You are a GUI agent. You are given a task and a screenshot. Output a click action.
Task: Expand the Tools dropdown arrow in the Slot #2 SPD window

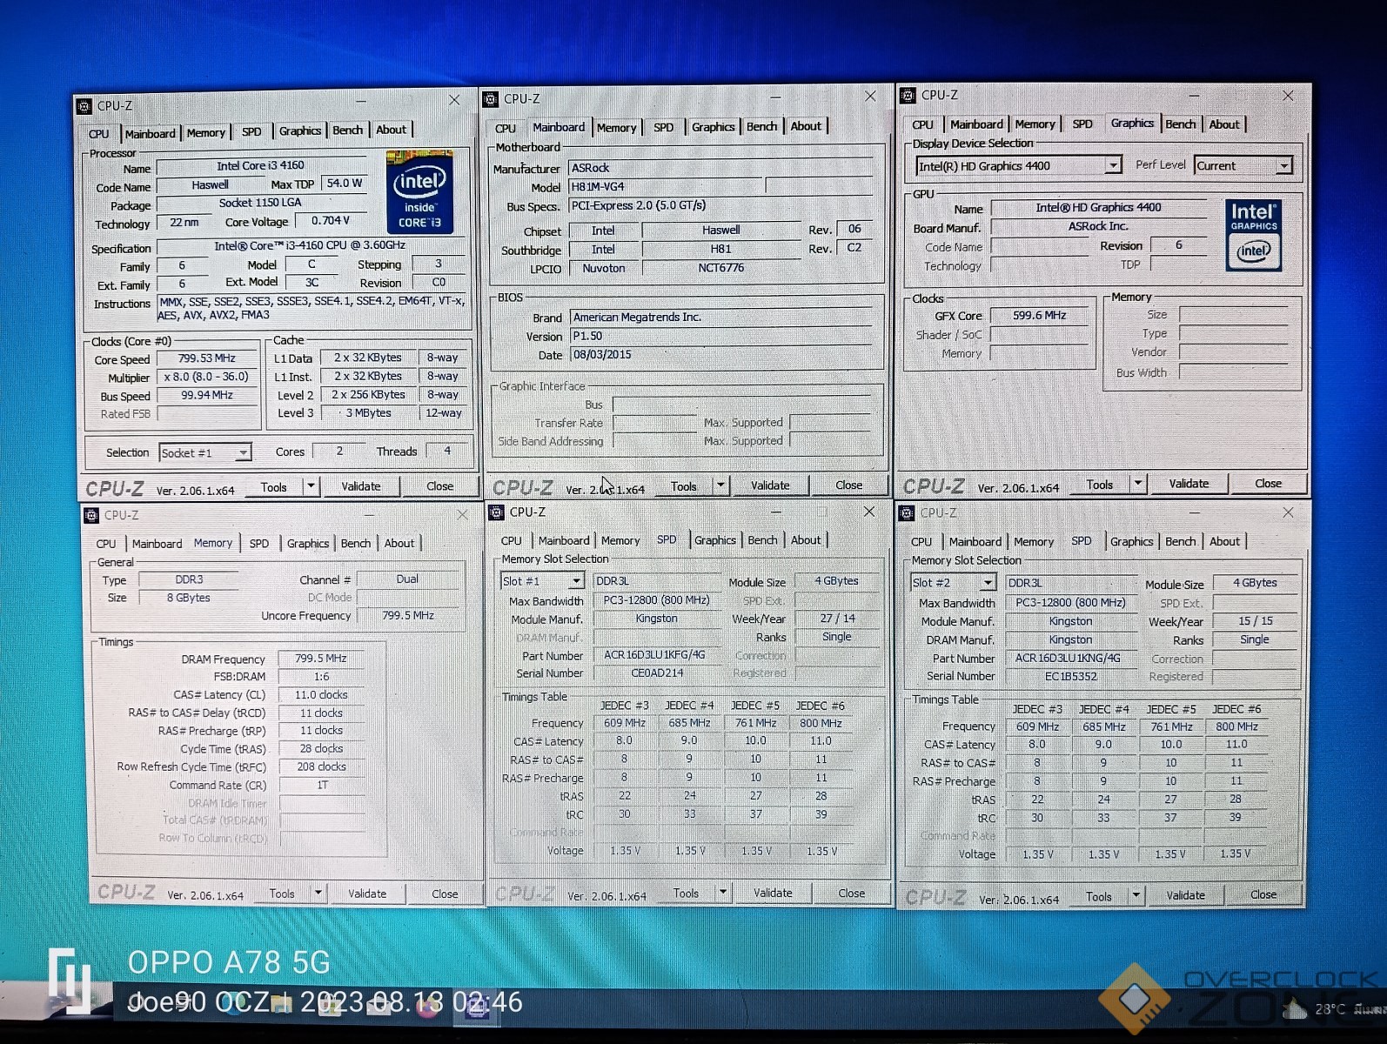point(1136,894)
